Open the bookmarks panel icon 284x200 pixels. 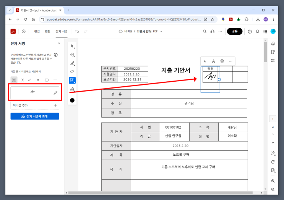pos(273,52)
